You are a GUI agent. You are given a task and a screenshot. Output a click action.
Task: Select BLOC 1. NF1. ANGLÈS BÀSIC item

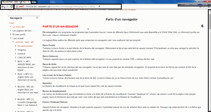26,66
